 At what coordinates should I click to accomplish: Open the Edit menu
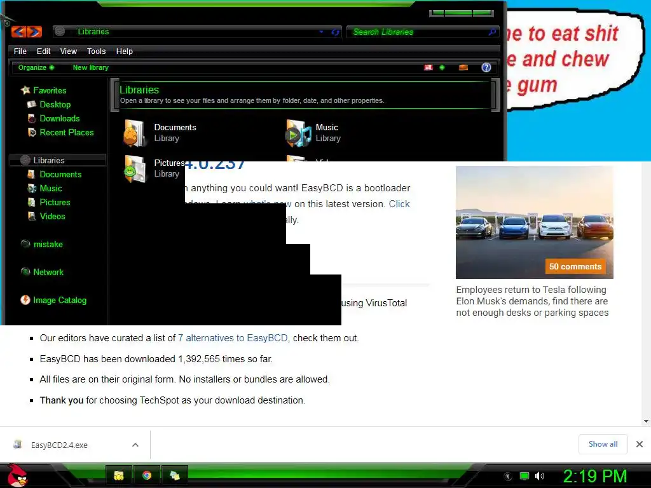click(43, 51)
